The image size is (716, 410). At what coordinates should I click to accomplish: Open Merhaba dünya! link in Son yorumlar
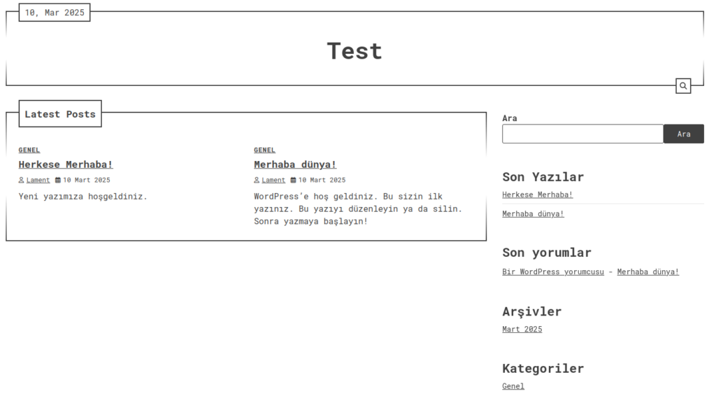(647, 271)
